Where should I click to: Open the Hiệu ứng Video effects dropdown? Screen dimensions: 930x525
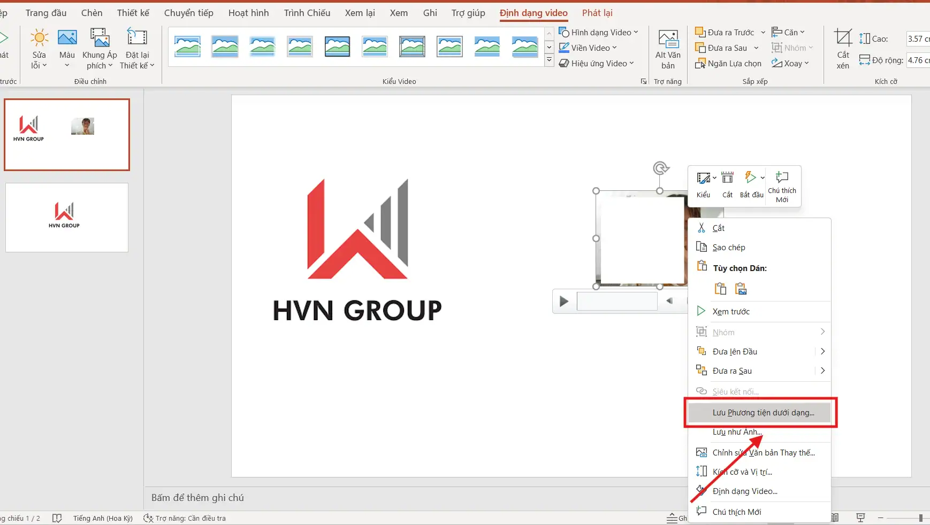(596, 64)
